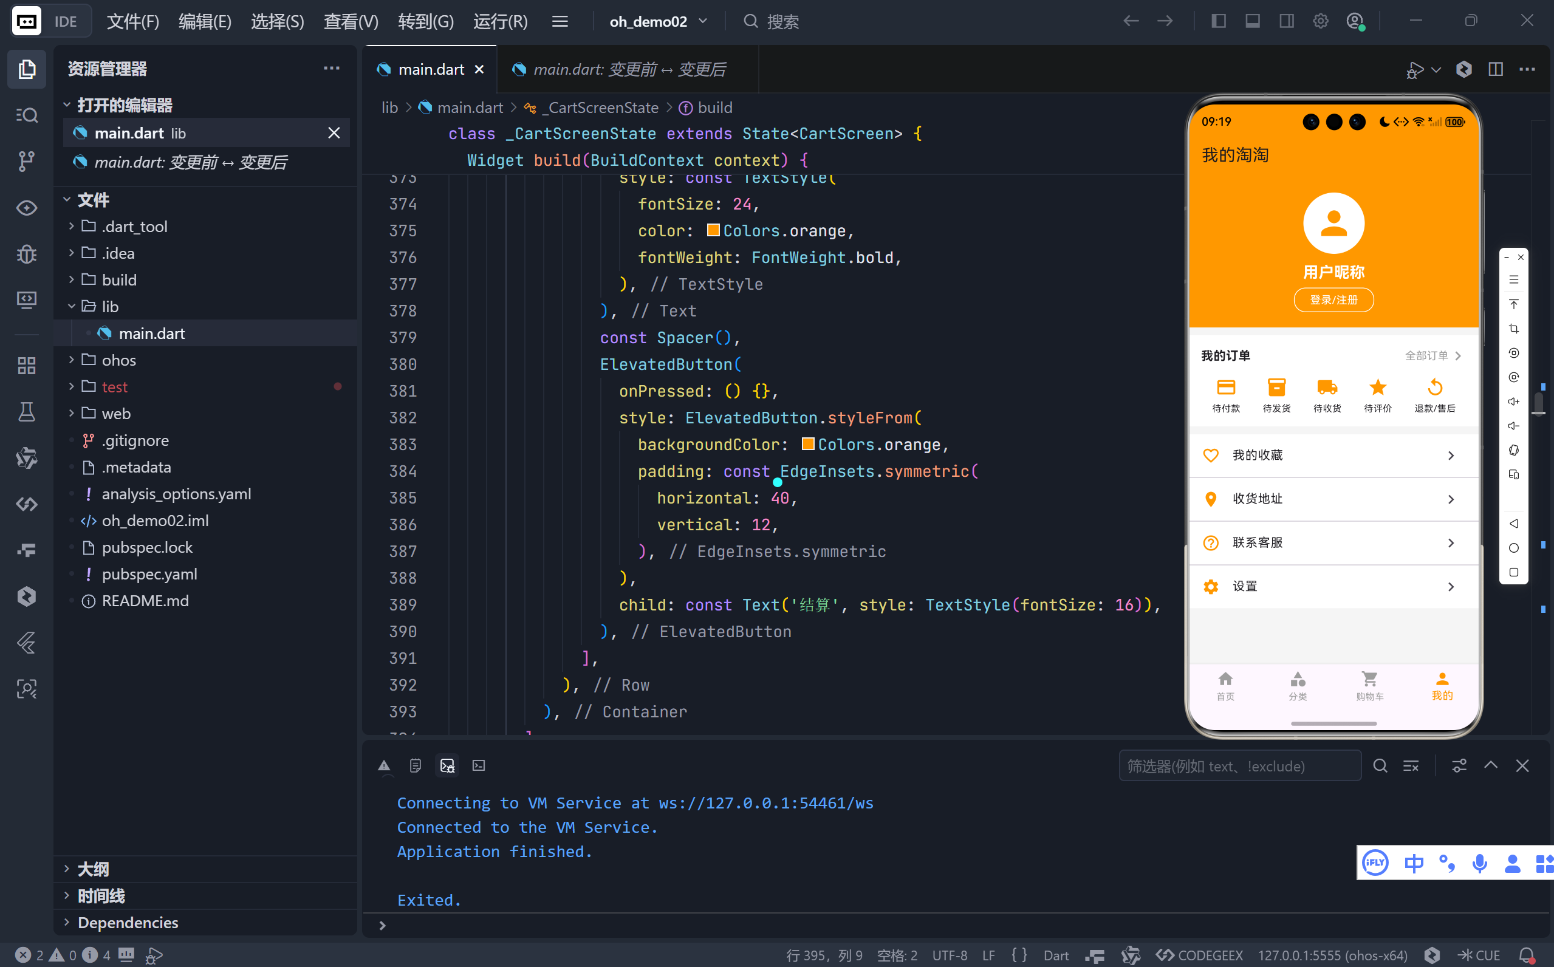Open the Extensions grid icon in sidebar
Screen dimensions: 1554x967
(26, 365)
